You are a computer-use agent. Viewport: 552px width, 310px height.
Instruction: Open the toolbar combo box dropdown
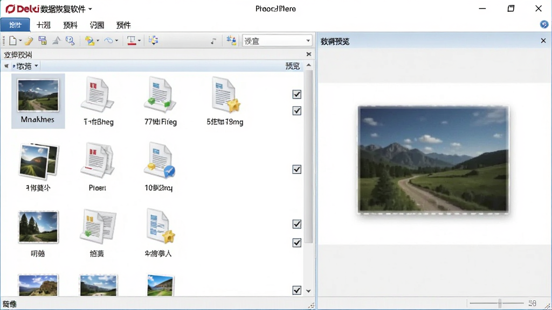(x=308, y=41)
